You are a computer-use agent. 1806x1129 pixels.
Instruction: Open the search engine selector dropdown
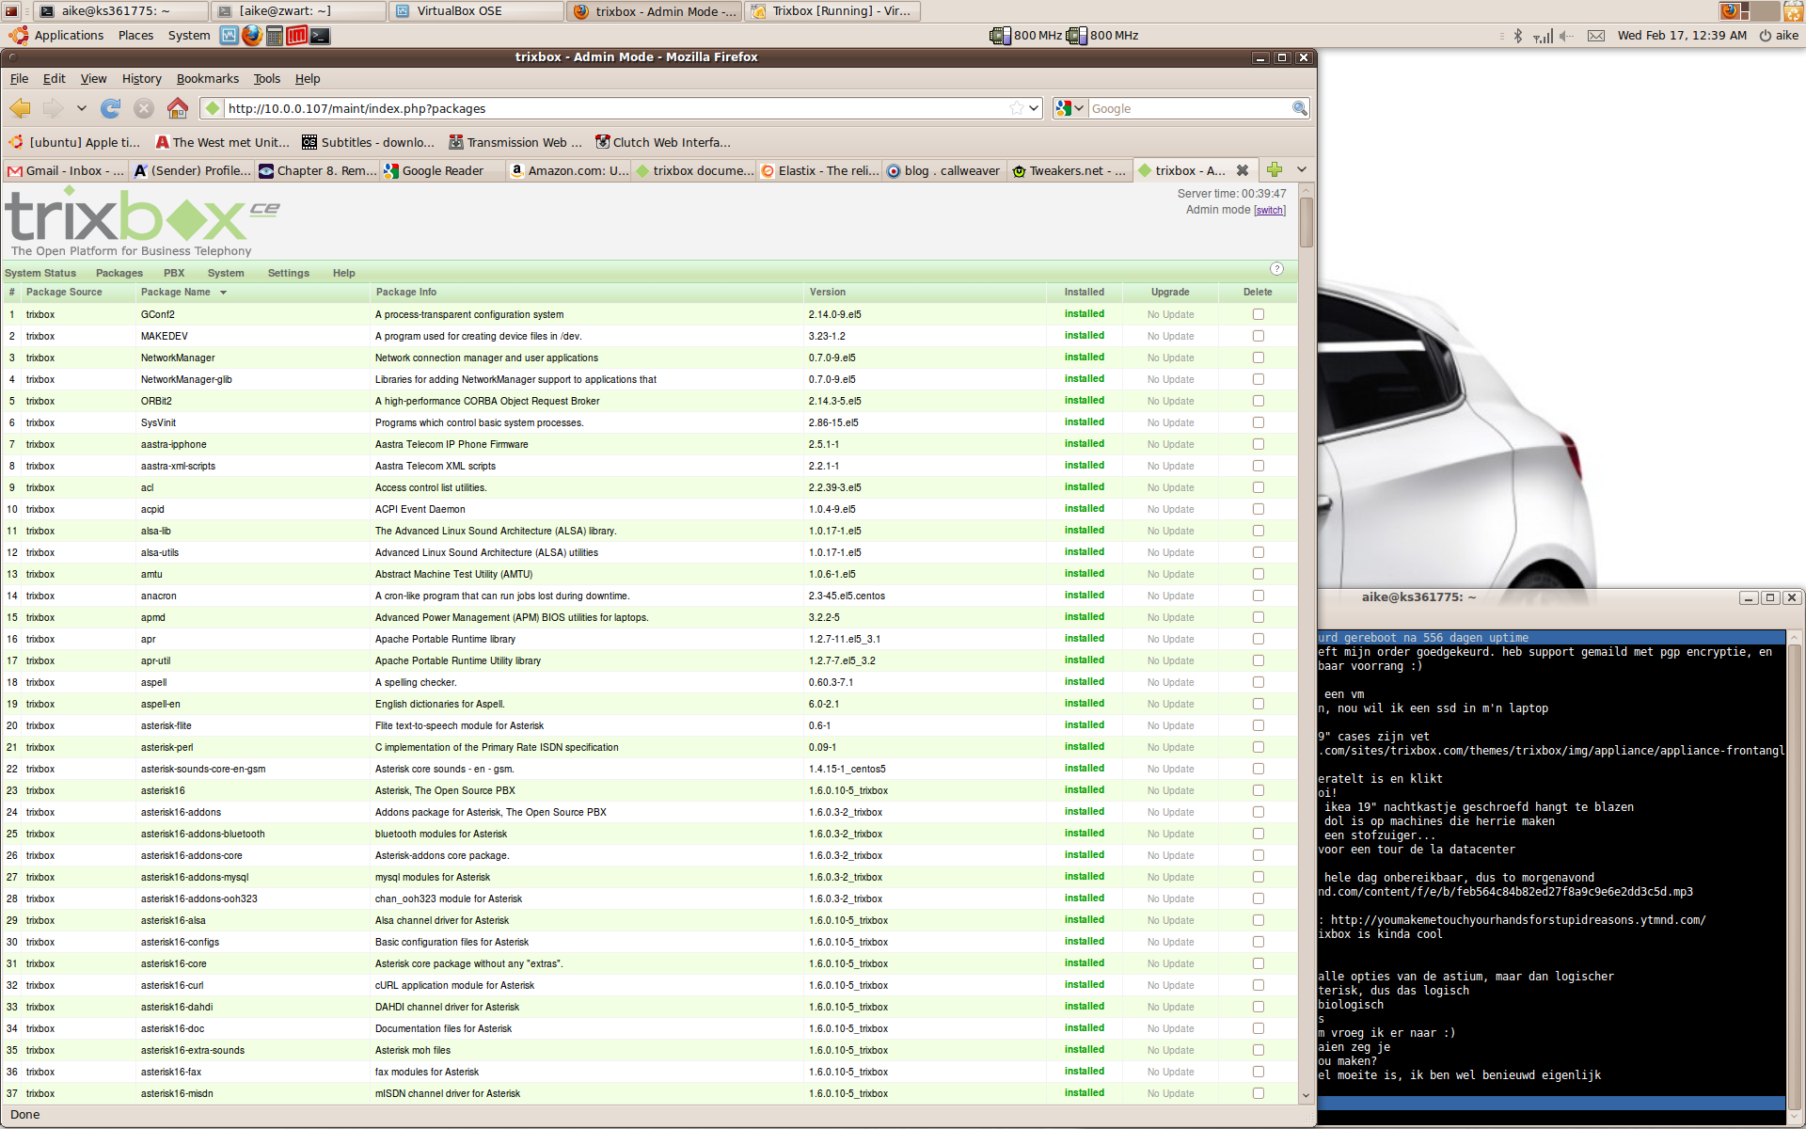pos(1070,108)
